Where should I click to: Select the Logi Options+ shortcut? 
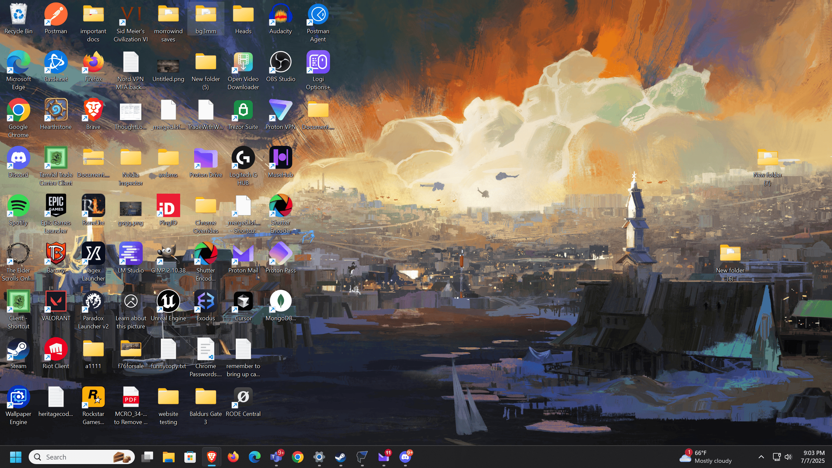(x=318, y=71)
